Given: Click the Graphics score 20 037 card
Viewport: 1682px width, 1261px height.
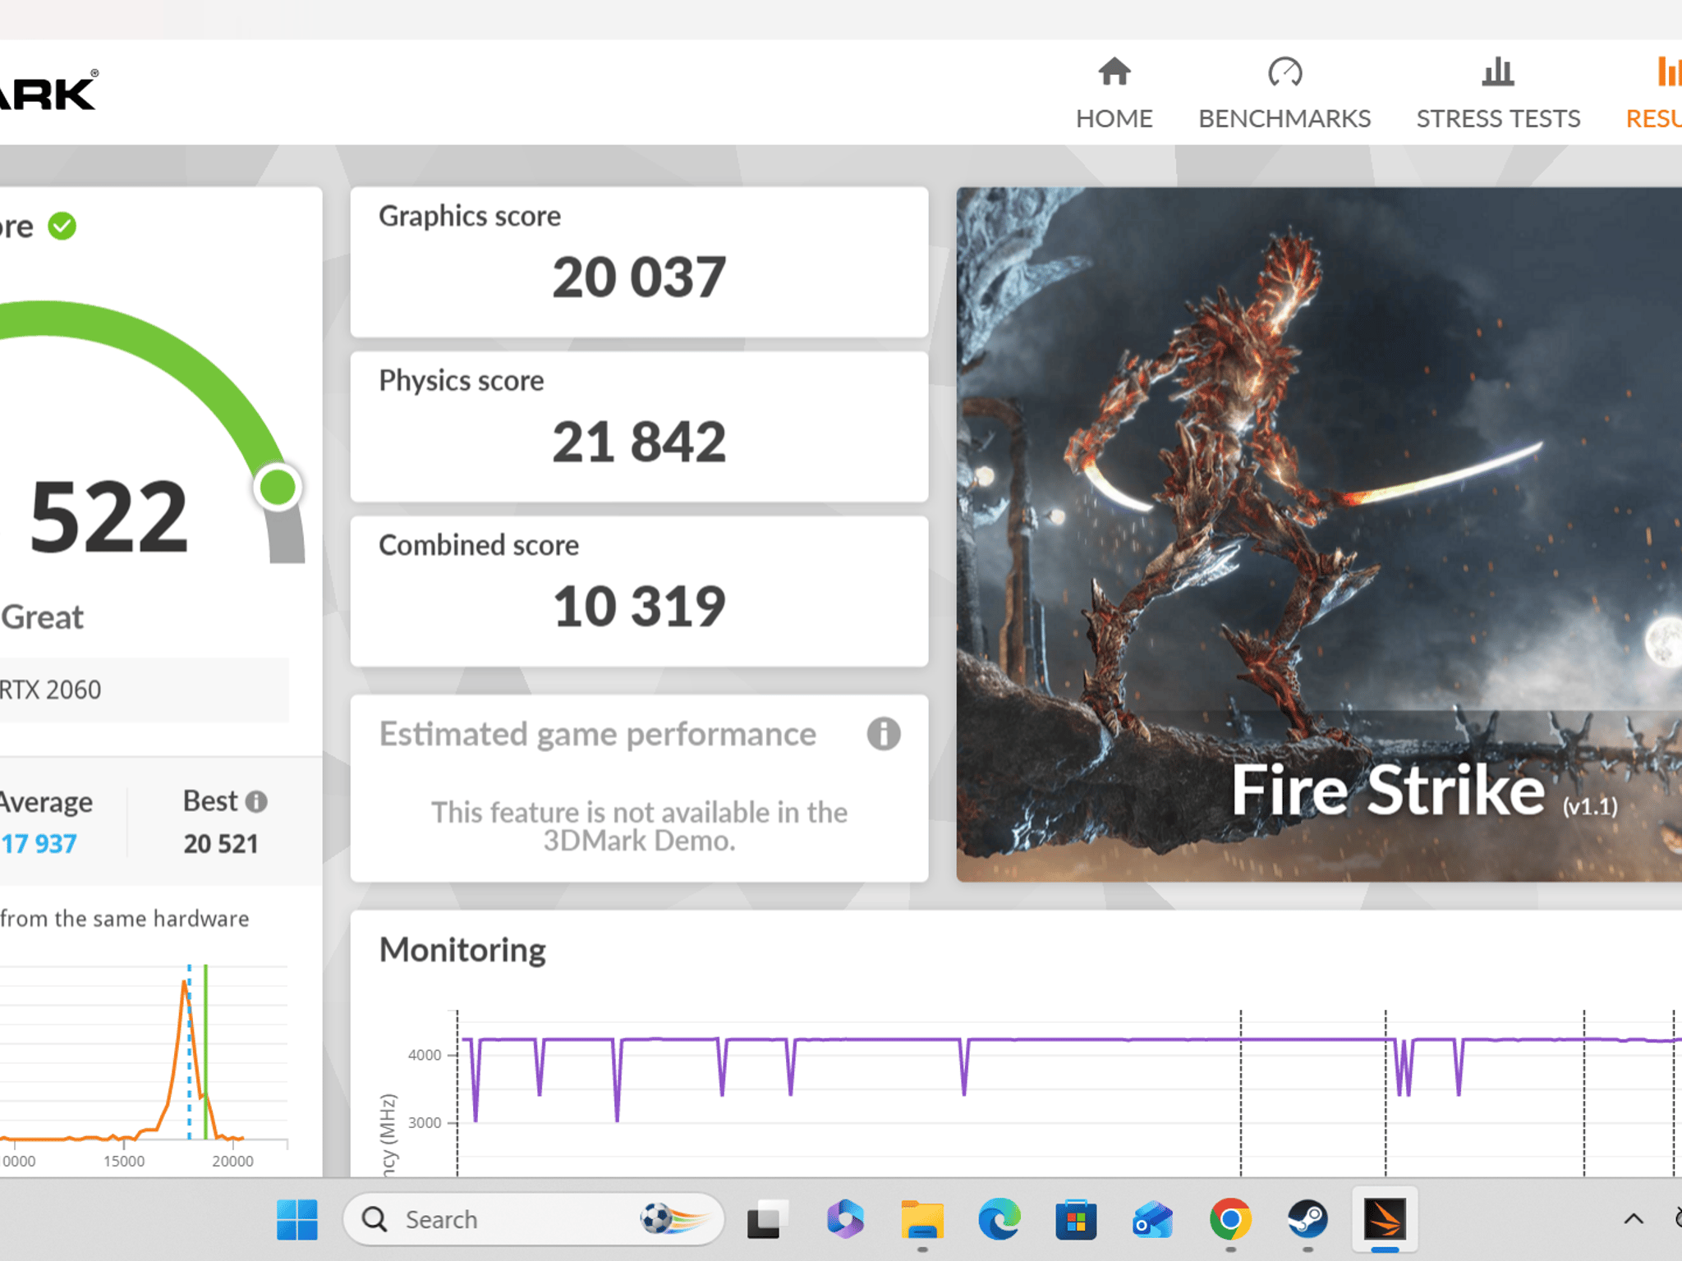Looking at the screenshot, I should 639,262.
